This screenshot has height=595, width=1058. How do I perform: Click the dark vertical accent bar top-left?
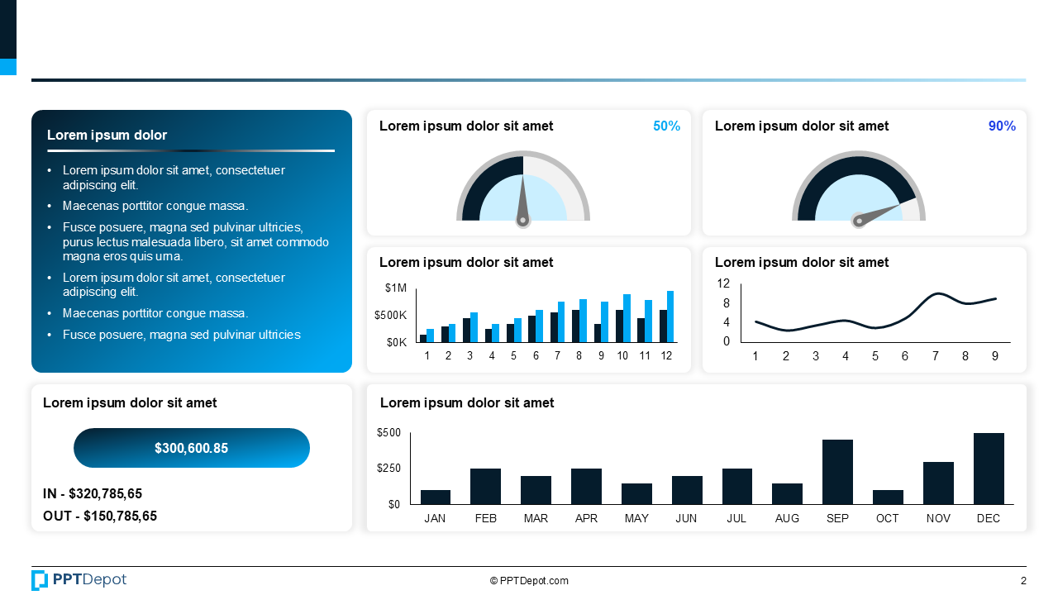click(x=7, y=29)
